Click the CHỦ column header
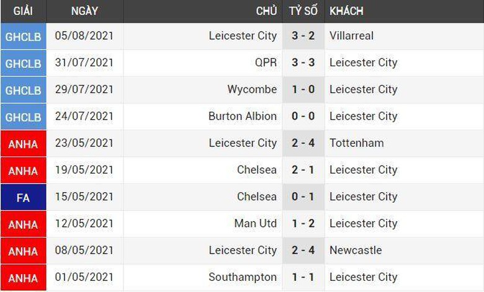This screenshot has width=484, height=292. 266,11
